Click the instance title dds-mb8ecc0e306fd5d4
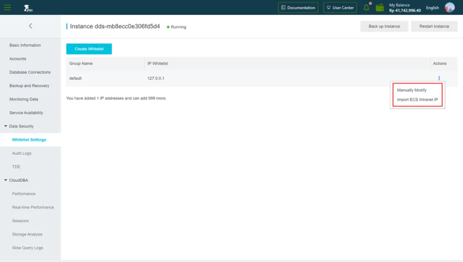This screenshot has height=262, width=463. 115,26
